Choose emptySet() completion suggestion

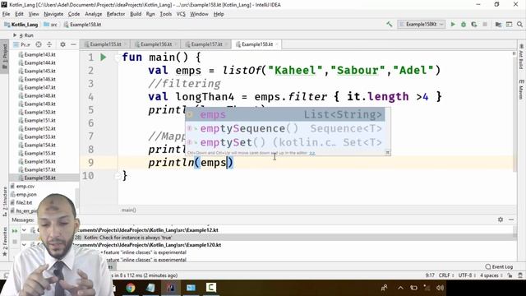pos(285,142)
